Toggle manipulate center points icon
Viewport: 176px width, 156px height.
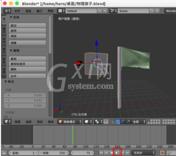coord(106,122)
